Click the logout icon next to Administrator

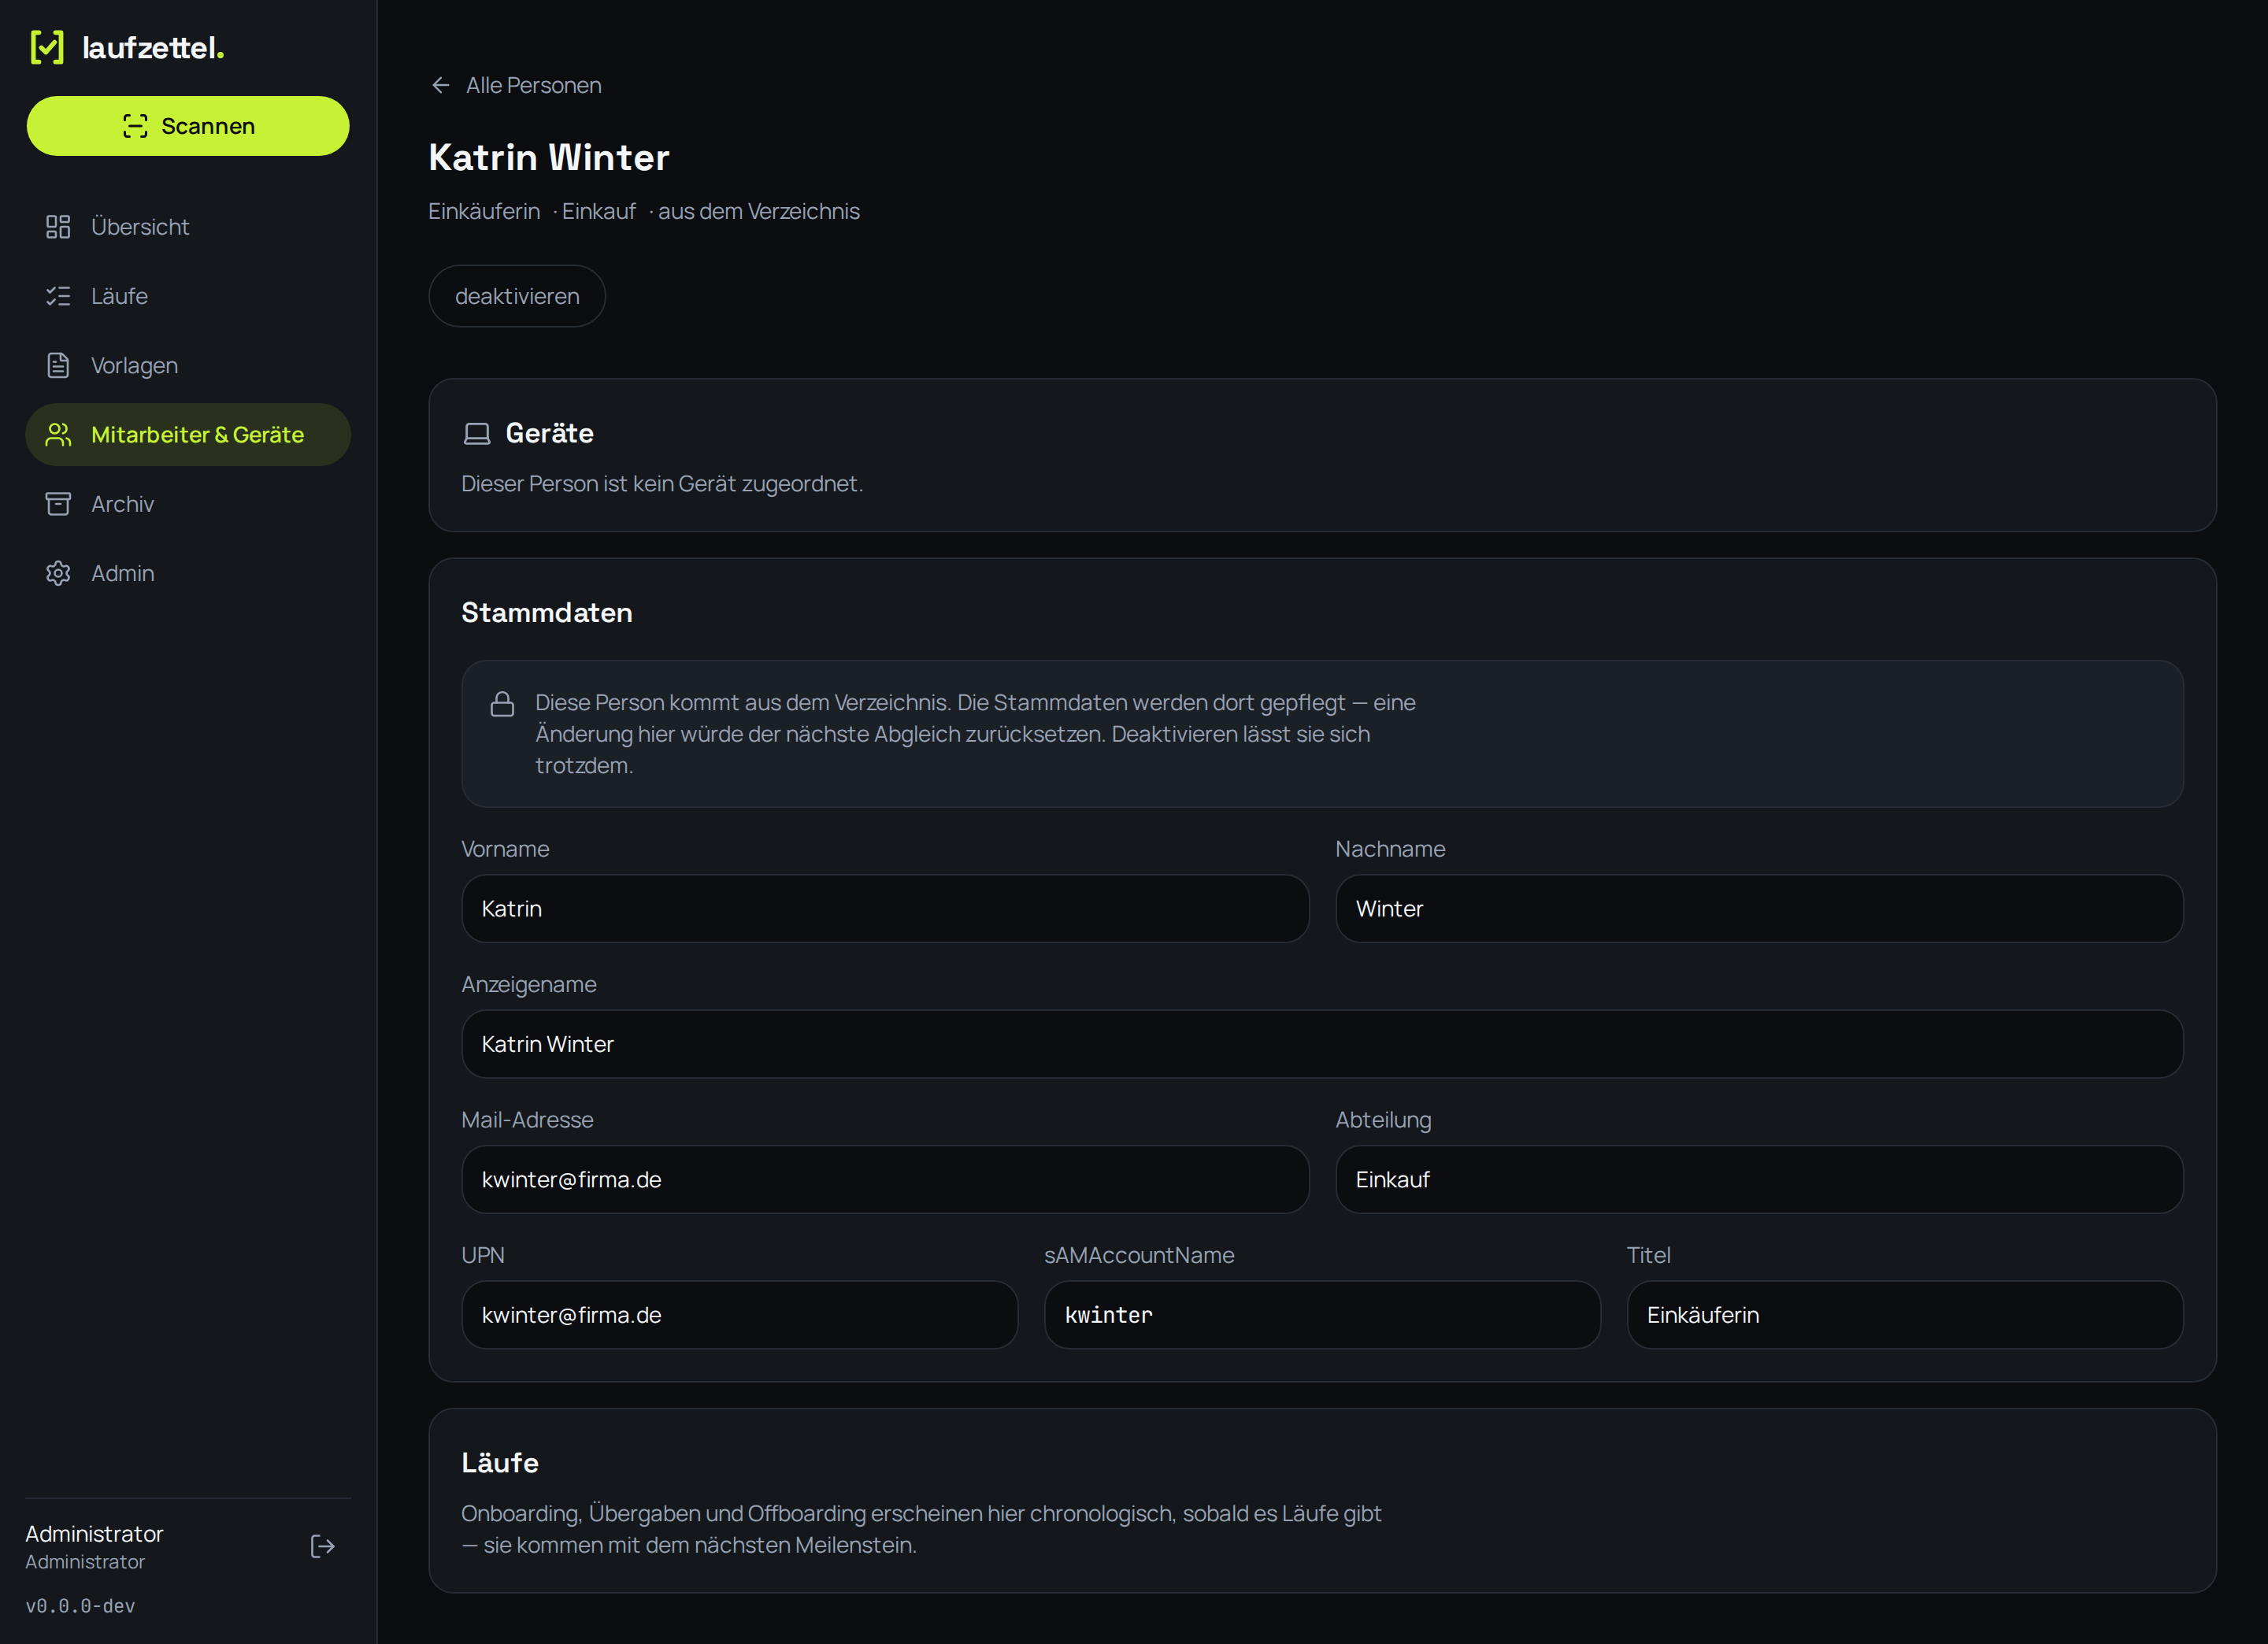pyautogui.click(x=322, y=1546)
